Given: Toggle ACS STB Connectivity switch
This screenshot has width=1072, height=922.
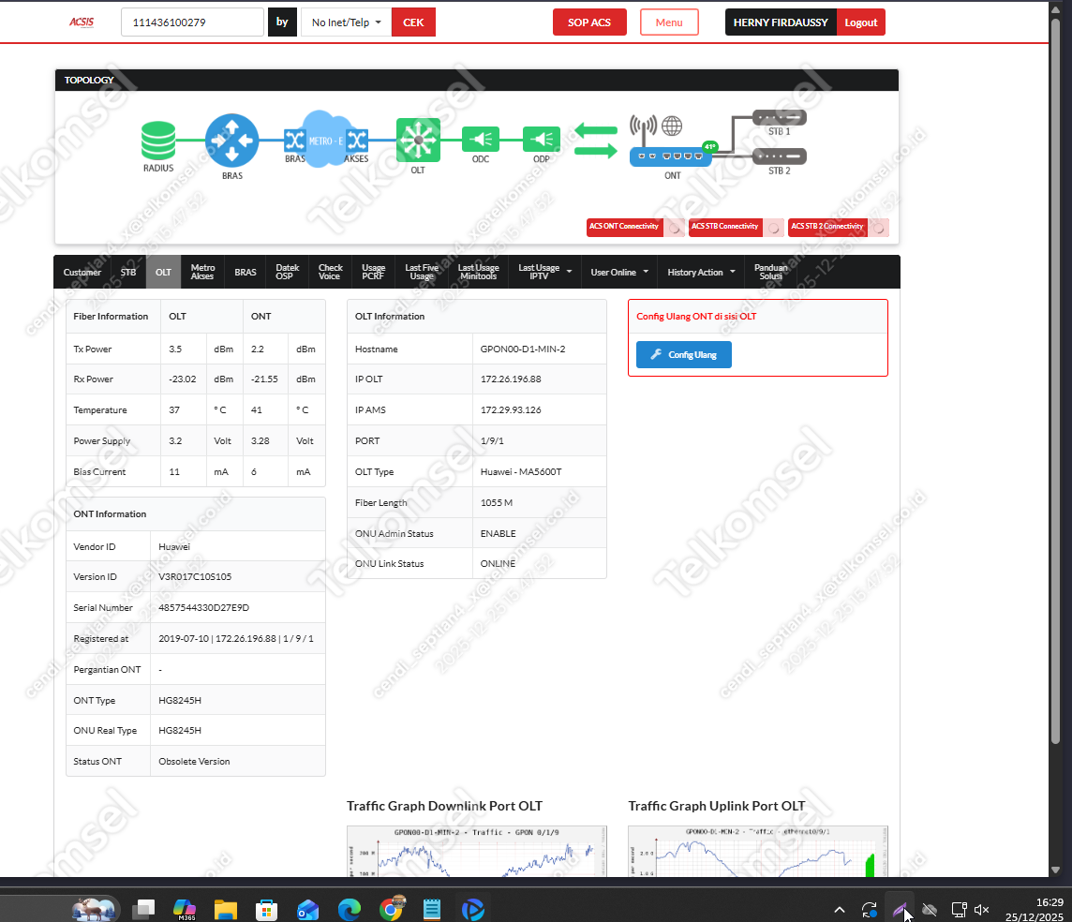Looking at the screenshot, I should pyautogui.click(x=774, y=228).
